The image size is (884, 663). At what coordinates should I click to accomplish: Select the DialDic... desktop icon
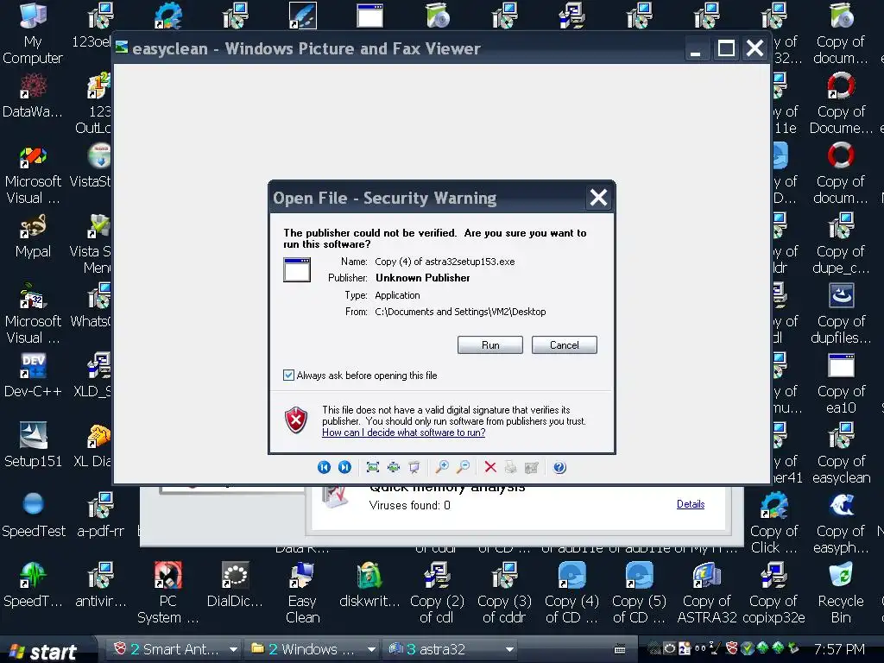(235, 585)
